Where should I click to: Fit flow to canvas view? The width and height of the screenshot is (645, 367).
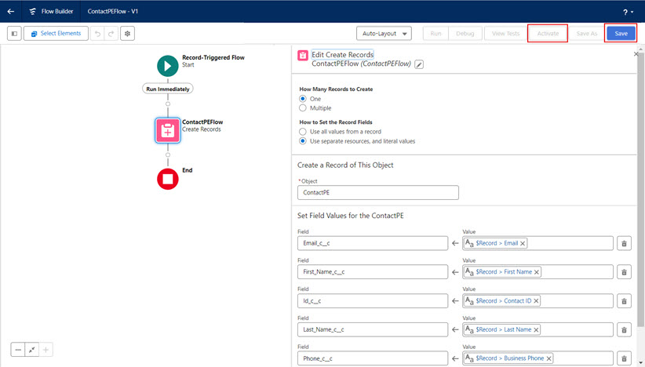[x=31, y=350]
